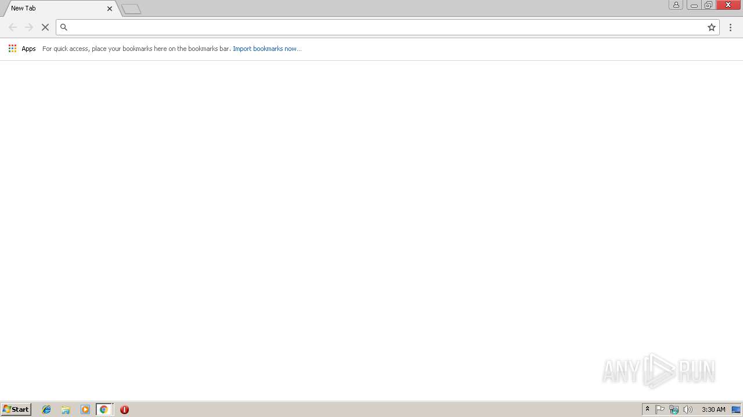Click the show desktop tray button
The height and width of the screenshot is (417, 743).
pos(737,409)
